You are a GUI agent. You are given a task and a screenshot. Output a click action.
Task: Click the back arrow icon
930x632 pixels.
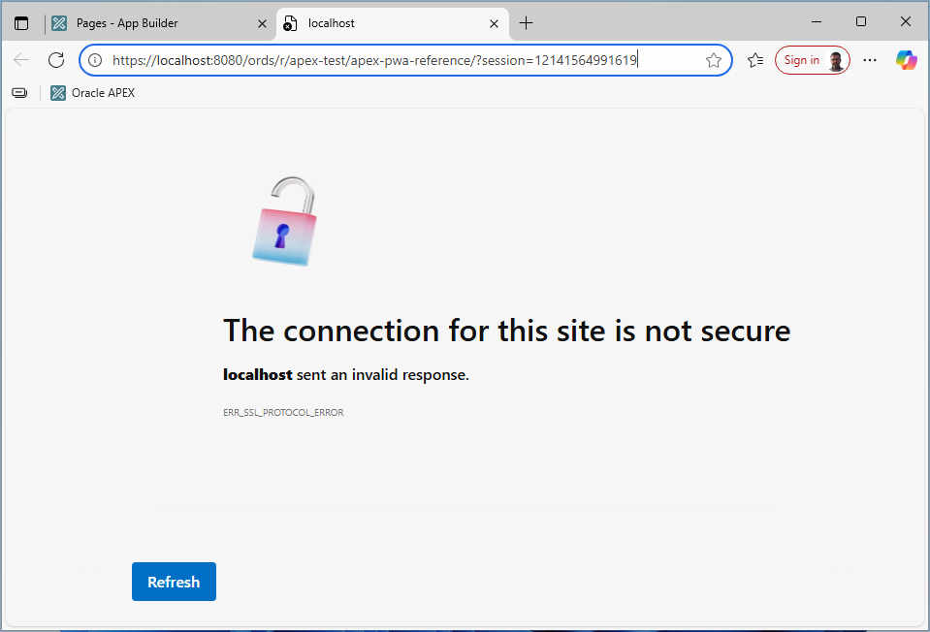(21, 60)
